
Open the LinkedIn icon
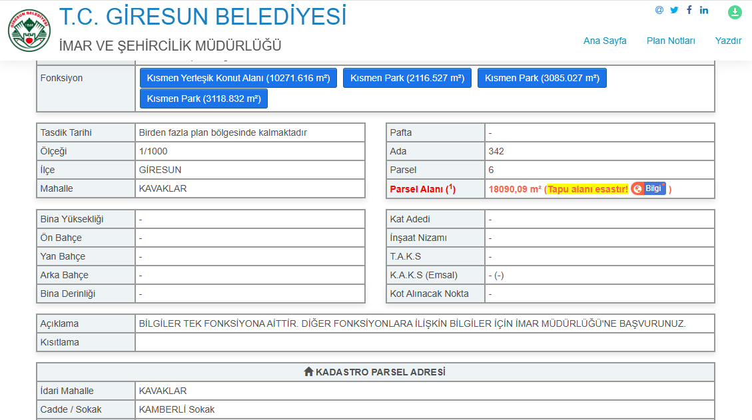click(704, 10)
